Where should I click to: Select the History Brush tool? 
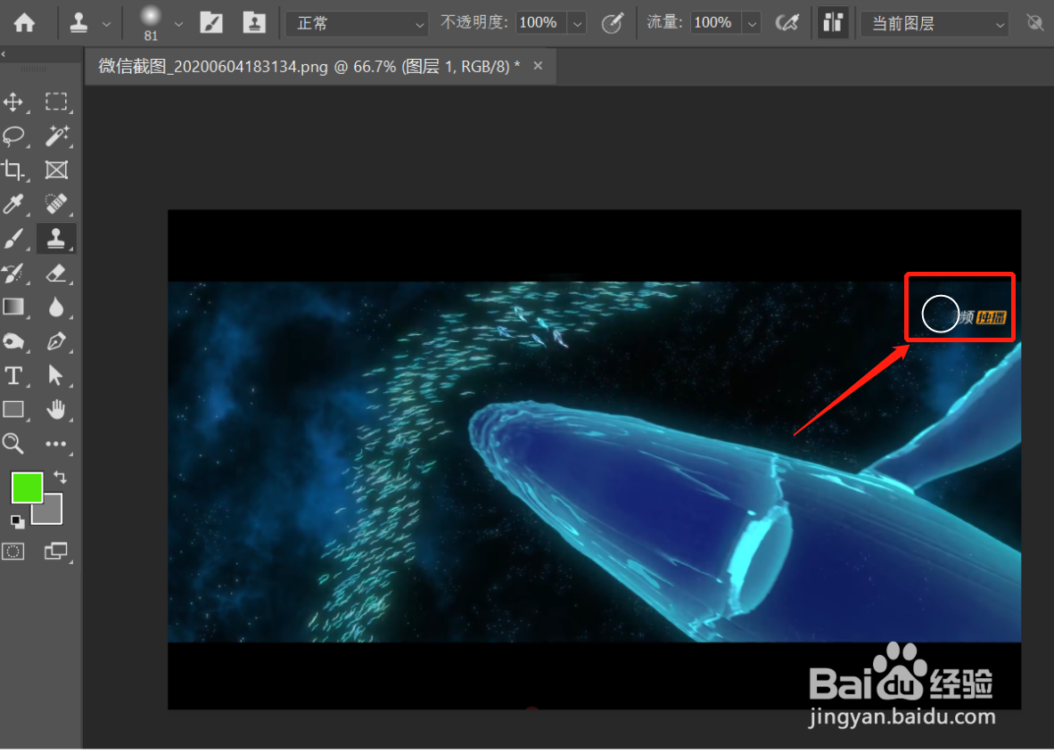point(13,273)
